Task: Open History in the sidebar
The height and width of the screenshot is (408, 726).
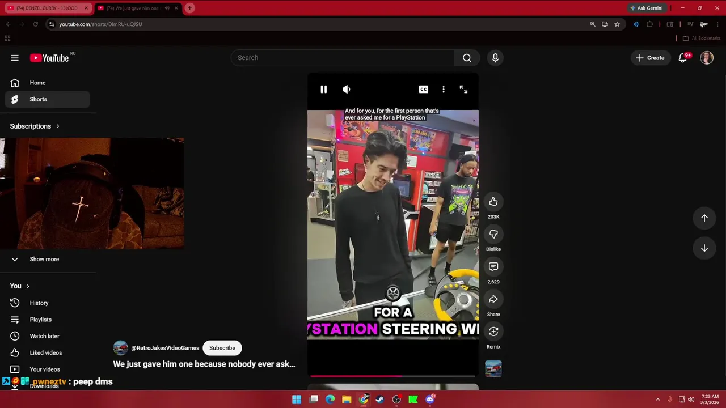Action: coord(48,303)
